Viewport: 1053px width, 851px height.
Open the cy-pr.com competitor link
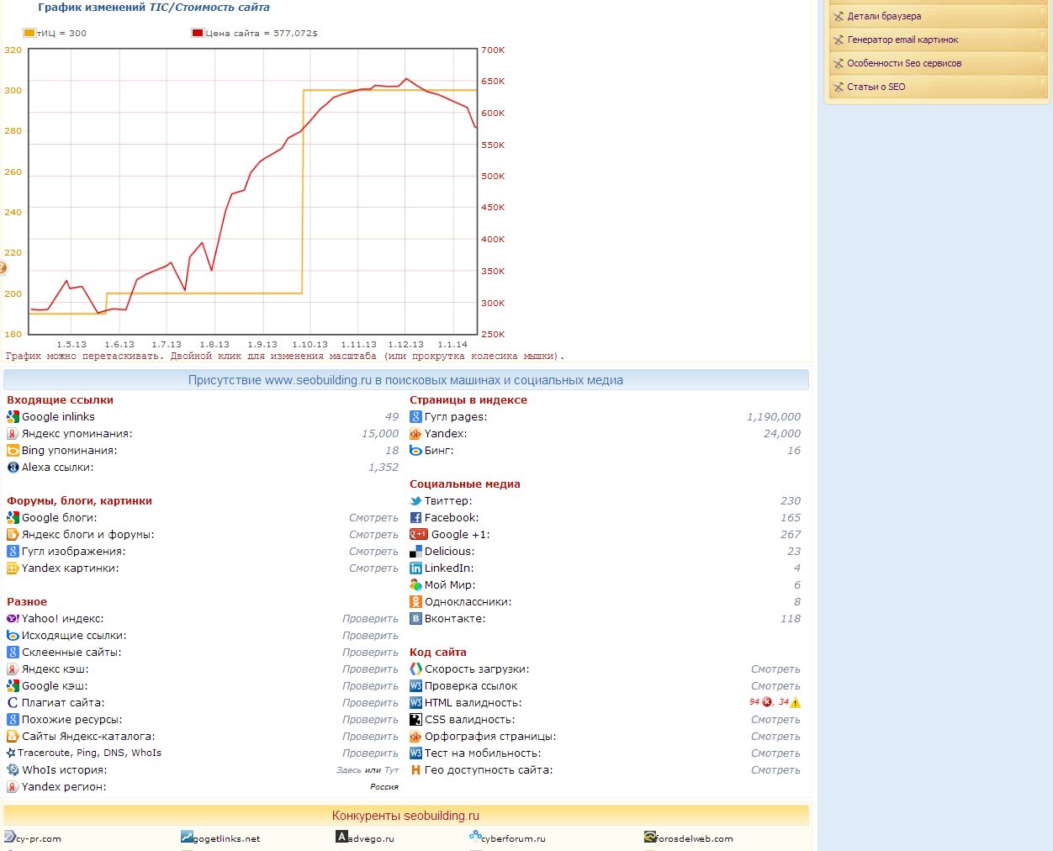(38, 838)
